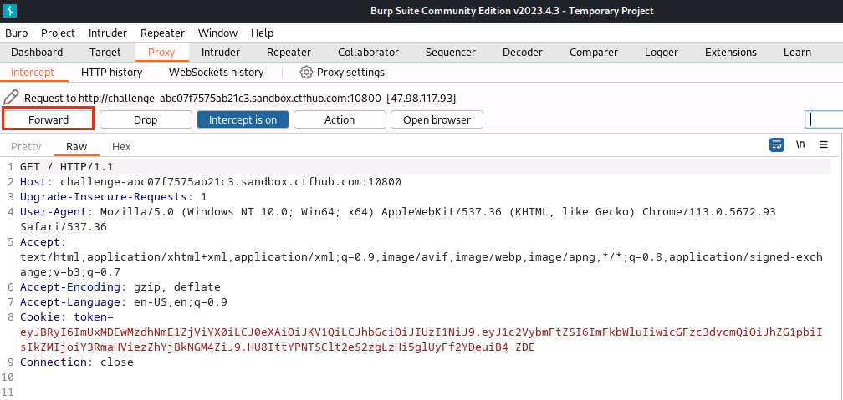Open the Repeater menu in menu bar

tap(162, 33)
